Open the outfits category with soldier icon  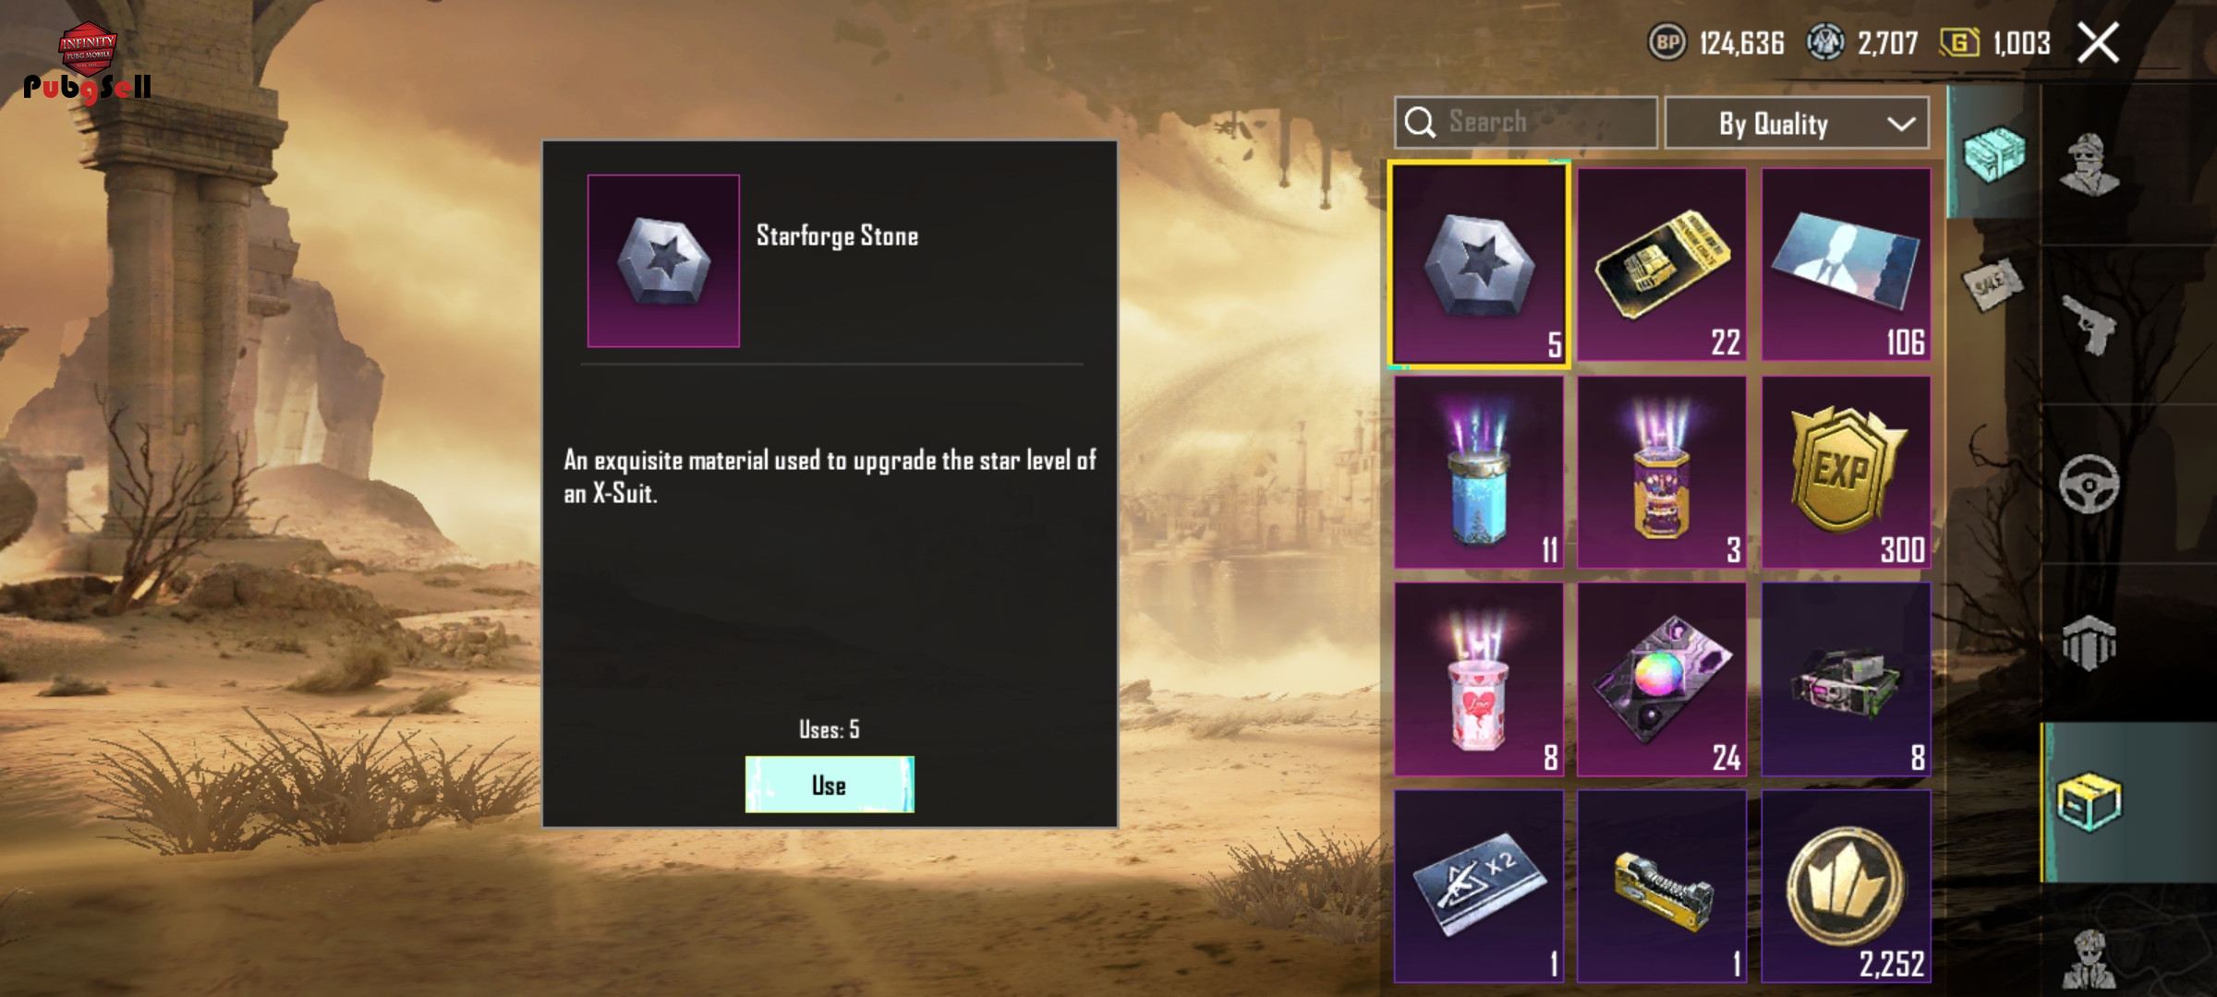2090,164
